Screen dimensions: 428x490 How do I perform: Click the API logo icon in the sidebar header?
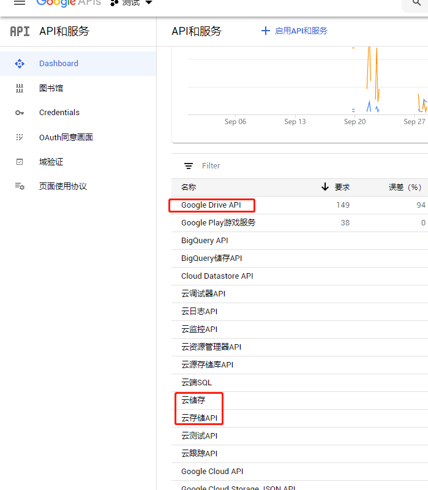point(20,31)
